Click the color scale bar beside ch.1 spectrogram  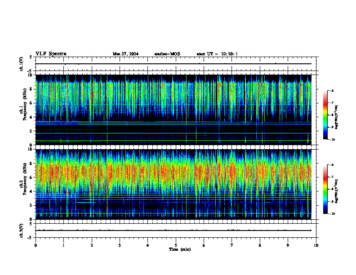point(325,115)
